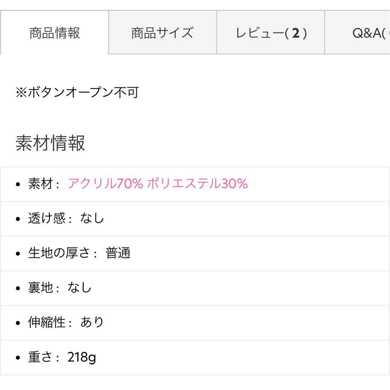Click the ※ボタンオープン不可 note text

point(77,93)
